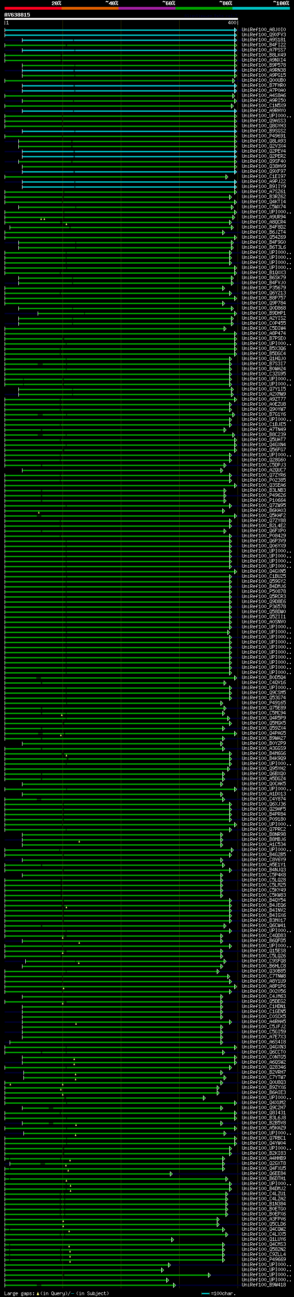Screen dimensions: 294x1297
Task: Open UniRef100_Q1HQJ0 entry
Action: click(x=264, y=359)
